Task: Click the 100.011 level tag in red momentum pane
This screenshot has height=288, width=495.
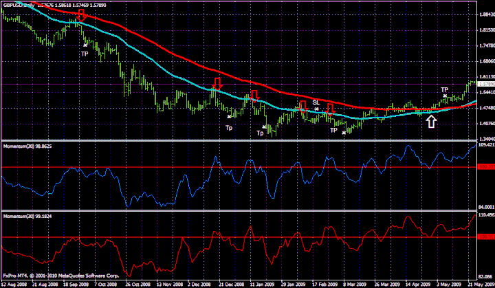Action: click(487, 237)
